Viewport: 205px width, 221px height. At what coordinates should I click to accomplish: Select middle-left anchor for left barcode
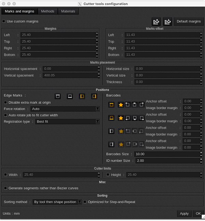coord(135,131)
